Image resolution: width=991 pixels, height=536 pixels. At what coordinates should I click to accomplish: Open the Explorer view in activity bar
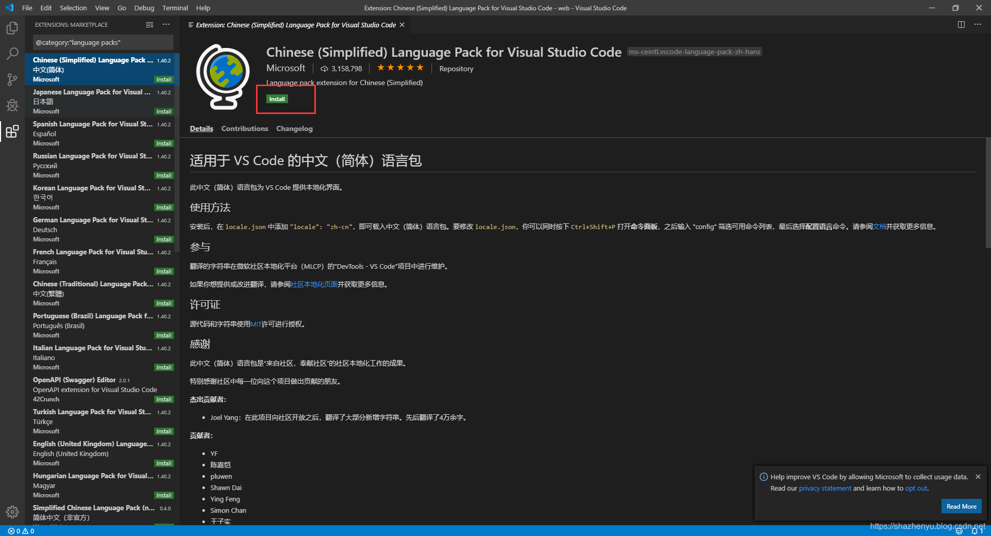coord(12,28)
